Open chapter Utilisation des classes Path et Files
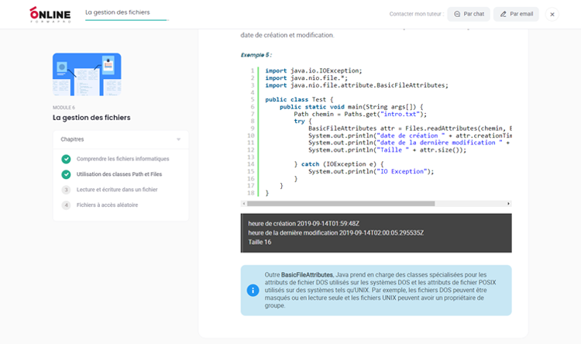Viewport: 581px width, 344px height. (x=119, y=174)
